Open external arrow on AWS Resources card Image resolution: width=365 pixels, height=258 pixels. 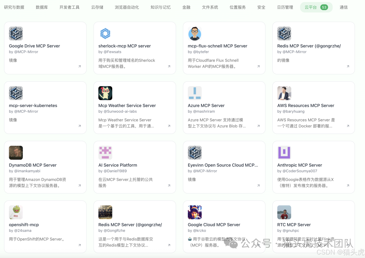click(x=348, y=126)
